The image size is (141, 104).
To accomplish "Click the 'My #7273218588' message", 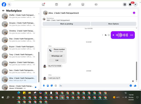I will [x=55, y=66].
